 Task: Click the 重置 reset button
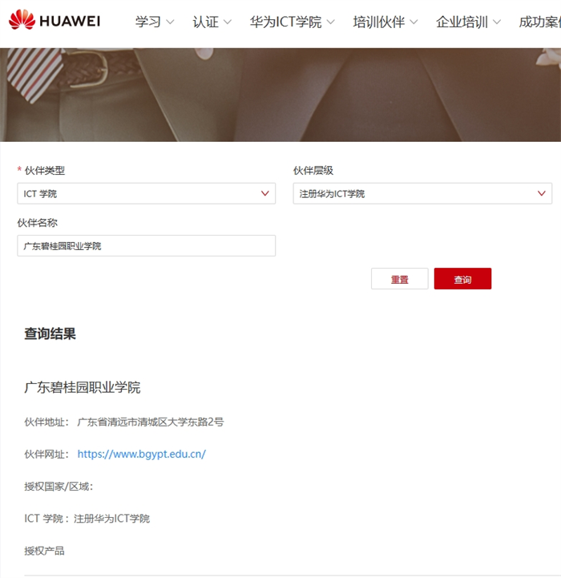[400, 279]
